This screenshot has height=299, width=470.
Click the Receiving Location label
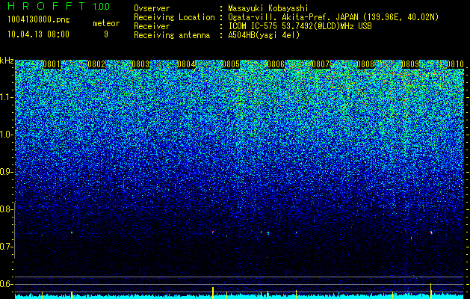pyautogui.click(x=174, y=17)
